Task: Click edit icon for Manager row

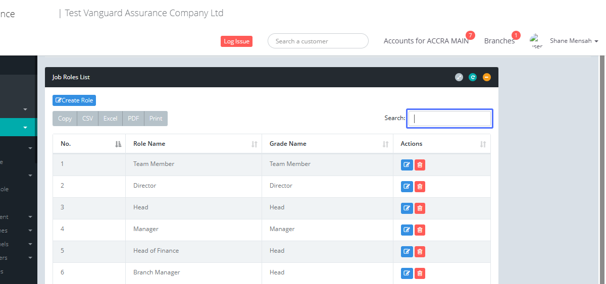Action: (x=407, y=230)
